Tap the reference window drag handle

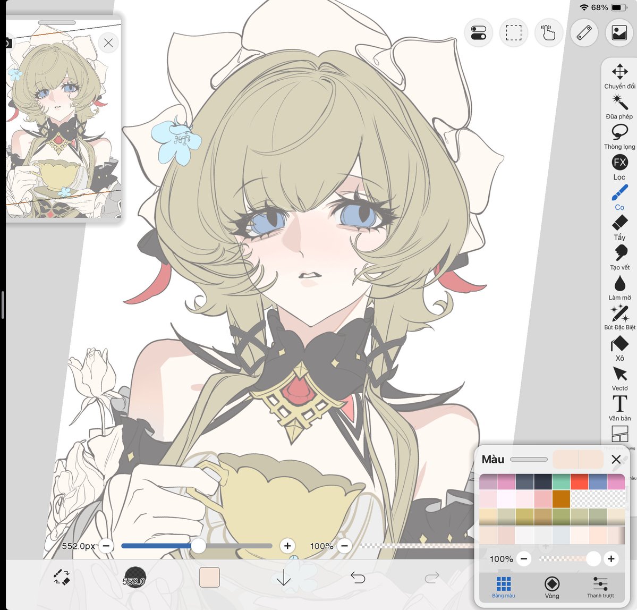click(x=57, y=23)
